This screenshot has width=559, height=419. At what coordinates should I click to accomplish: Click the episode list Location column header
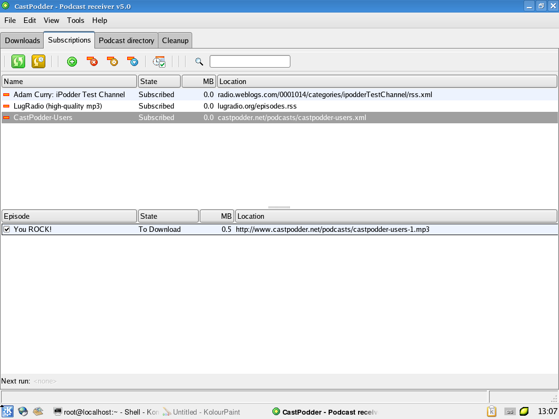(396, 216)
